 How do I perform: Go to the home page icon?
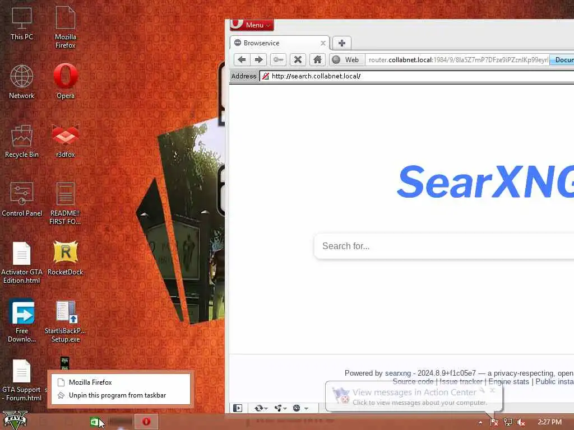tap(317, 59)
